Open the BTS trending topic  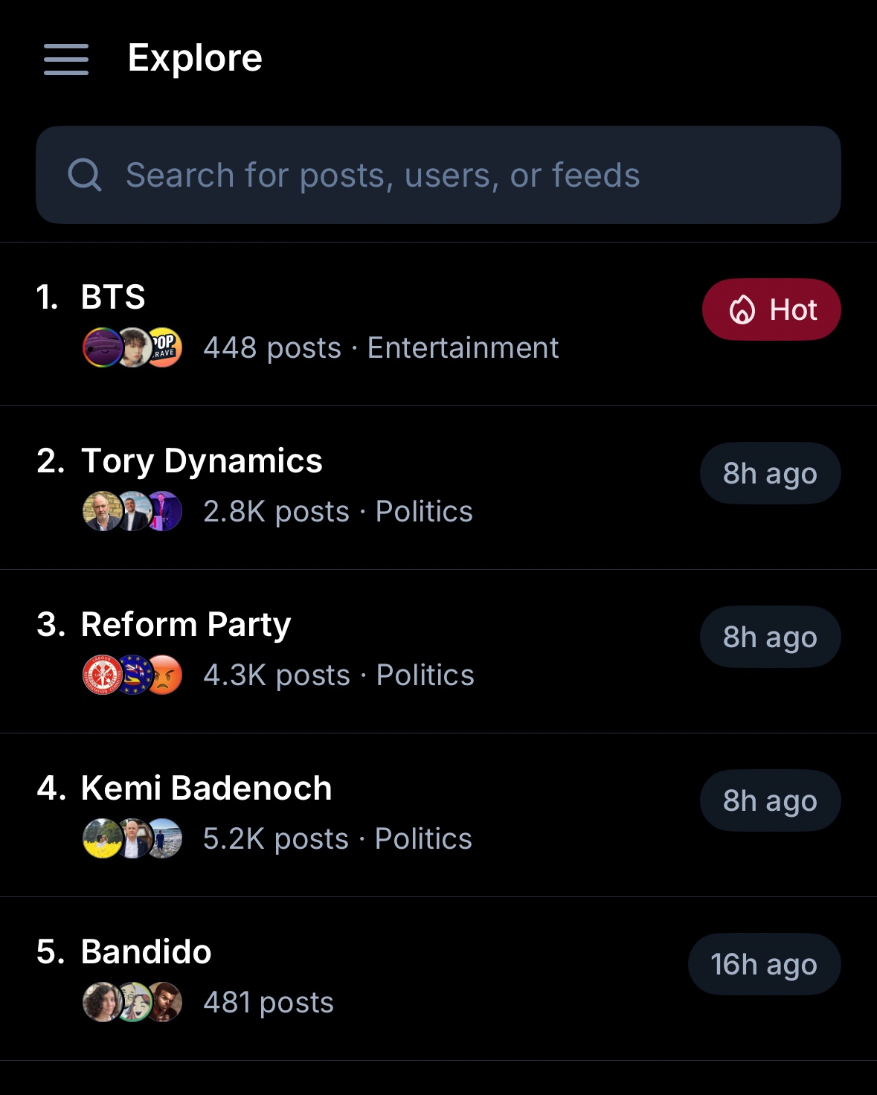tap(113, 297)
